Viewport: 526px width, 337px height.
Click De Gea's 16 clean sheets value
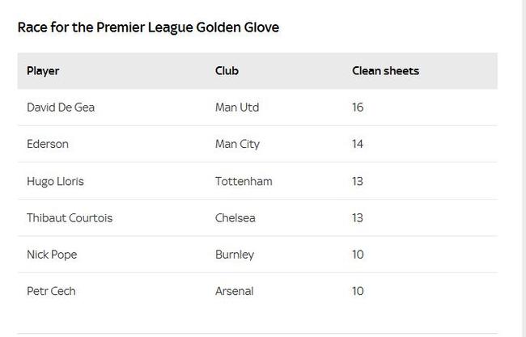pyautogui.click(x=358, y=107)
